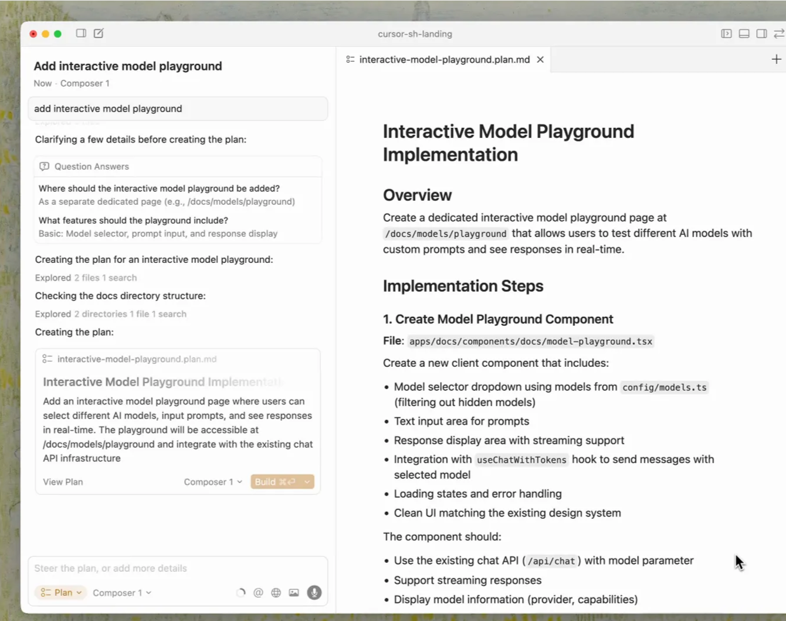Click the bullet 'Loading states and error handling'

[x=477, y=494]
